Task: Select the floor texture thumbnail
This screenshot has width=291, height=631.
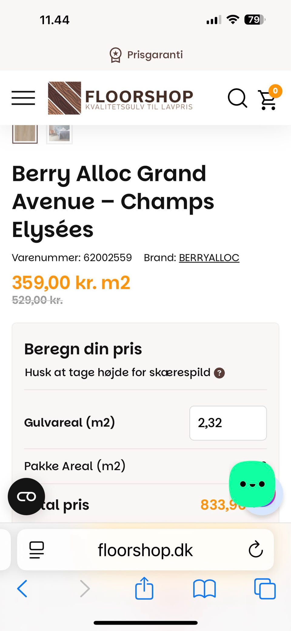Action: (x=25, y=134)
